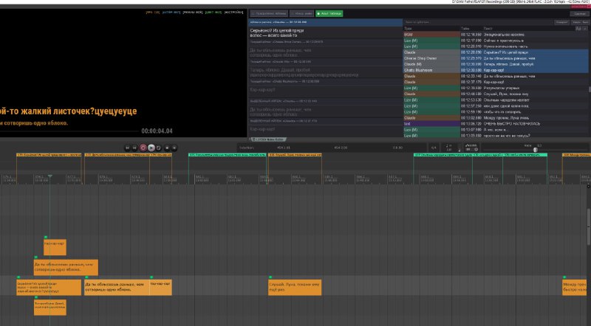The image size is (591, 326).
Task: Change the РЕЖИМ: ВСЕ mode selector
Action: 193,13
